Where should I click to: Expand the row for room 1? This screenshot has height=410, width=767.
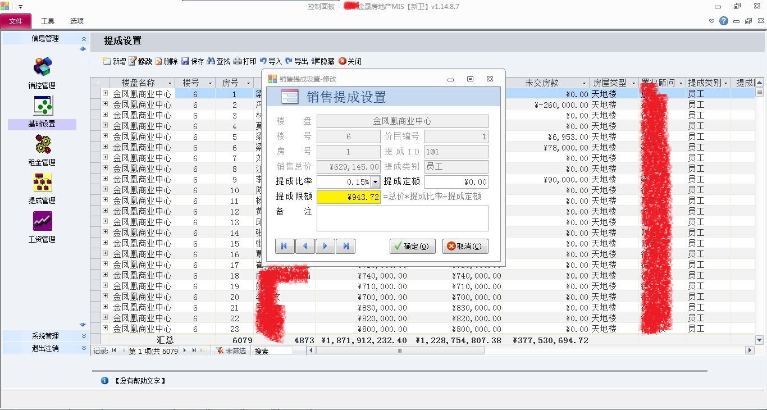coord(105,93)
